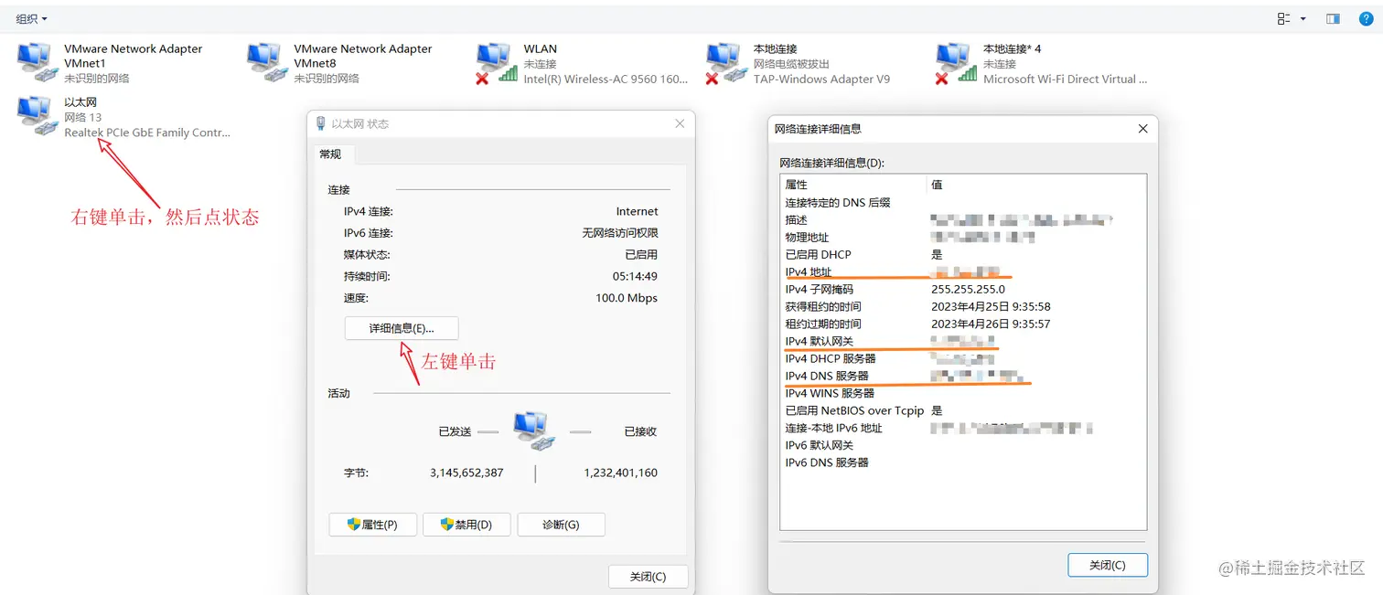This screenshot has width=1383, height=595.
Task: Click the X of 网络连接详细信息 dialog
Action: point(1142,129)
